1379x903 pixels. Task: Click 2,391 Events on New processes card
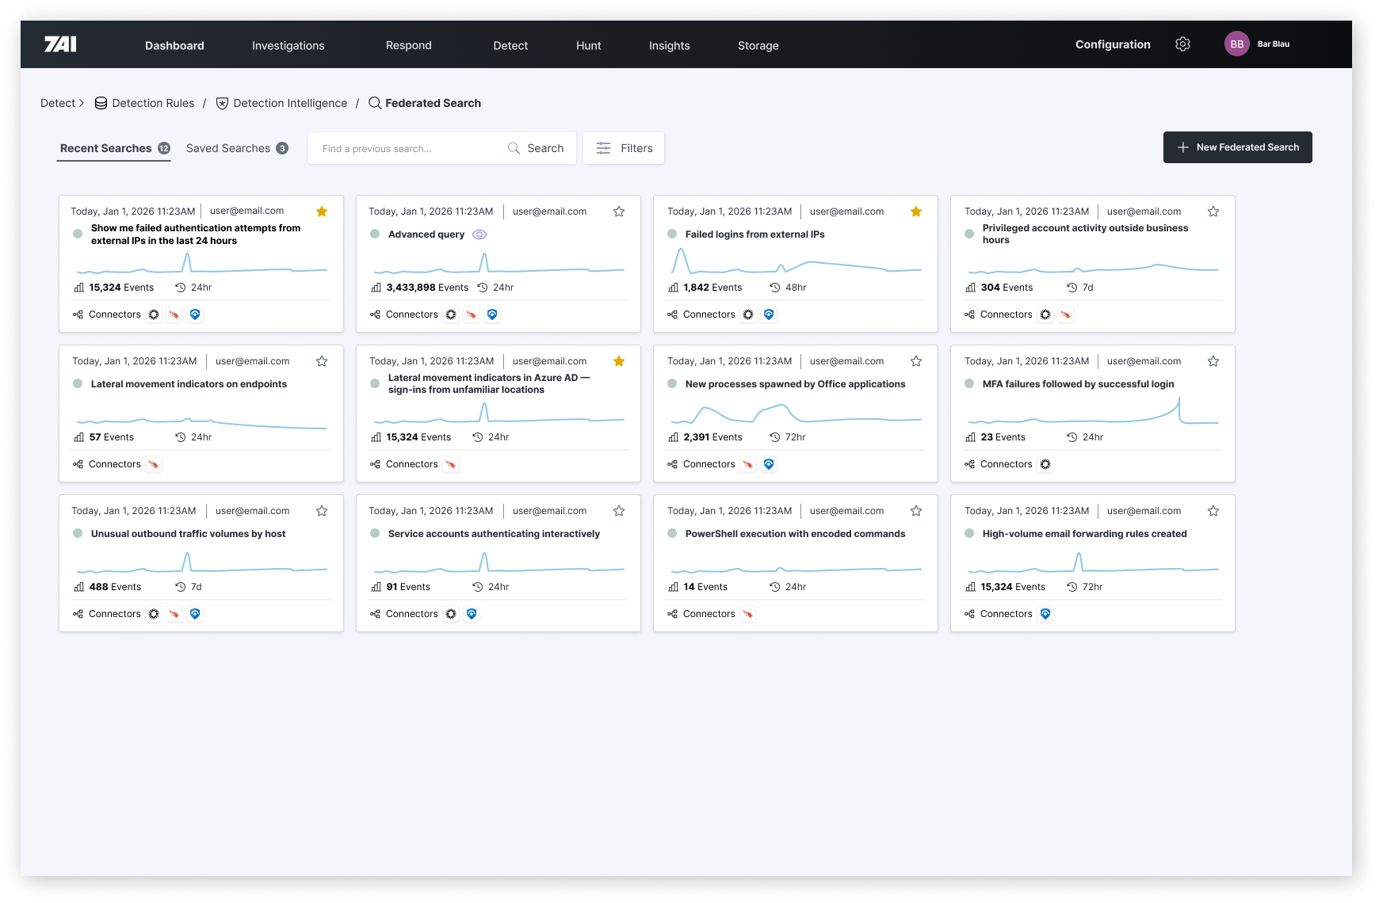[712, 437]
